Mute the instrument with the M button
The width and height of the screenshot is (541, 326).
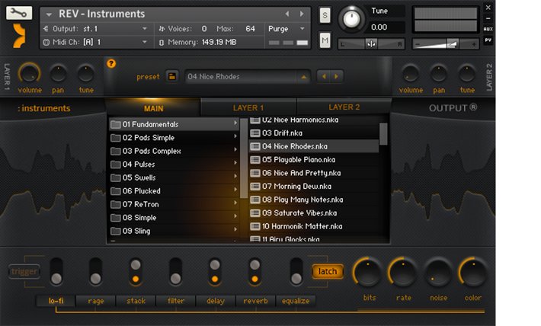pyautogui.click(x=325, y=40)
